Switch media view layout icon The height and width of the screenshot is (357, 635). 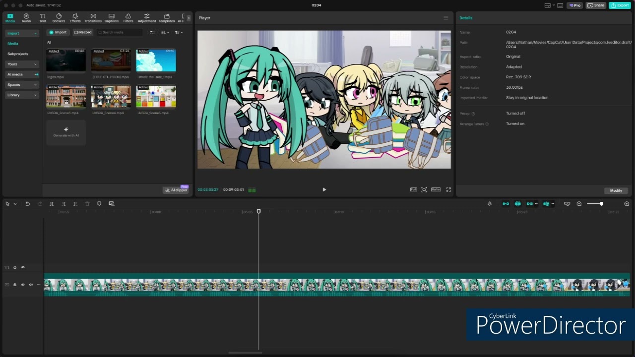coord(153,32)
